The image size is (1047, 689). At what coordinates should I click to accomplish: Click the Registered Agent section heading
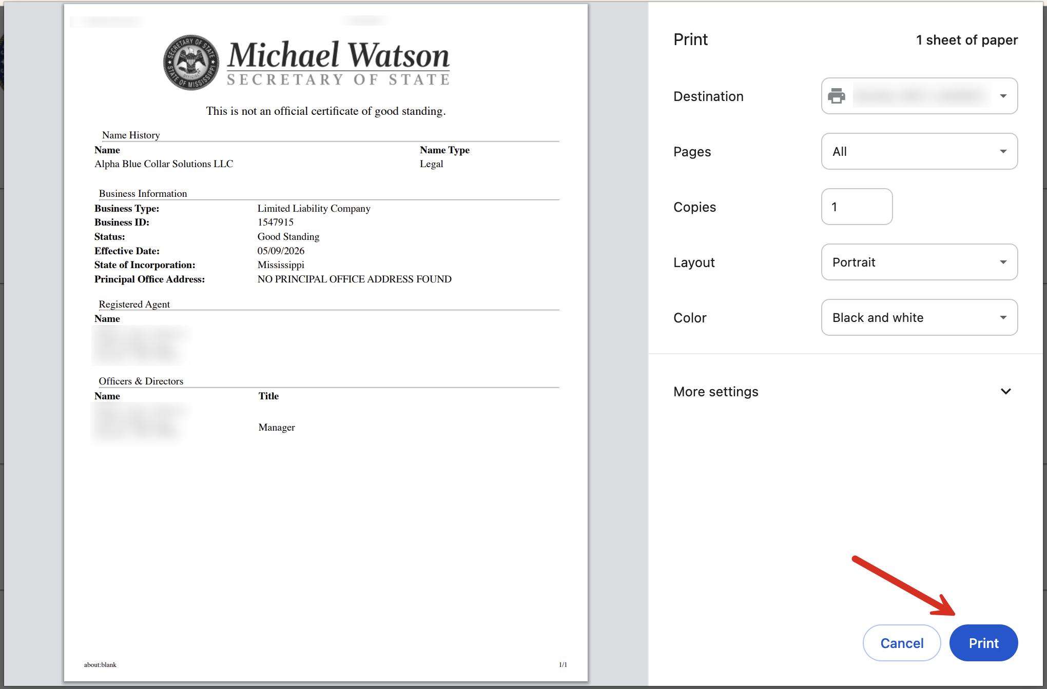[134, 305]
